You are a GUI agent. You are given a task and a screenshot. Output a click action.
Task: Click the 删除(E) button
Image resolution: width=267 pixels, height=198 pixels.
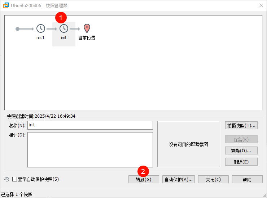pyautogui.click(x=241, y=162)
